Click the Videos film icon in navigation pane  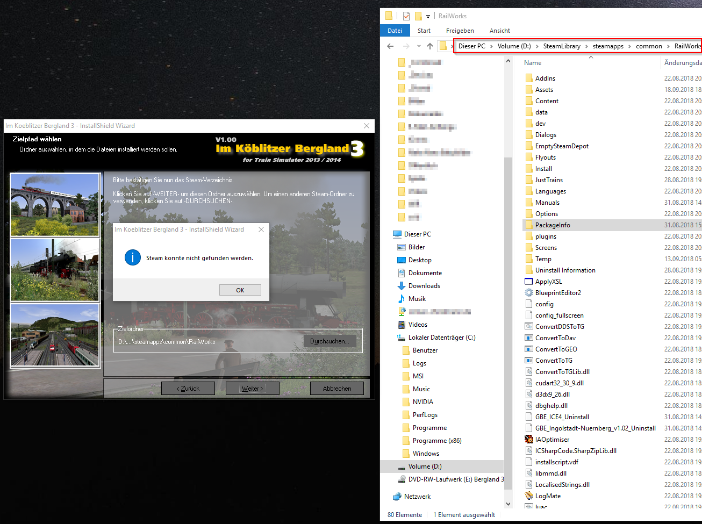point(402,325)
